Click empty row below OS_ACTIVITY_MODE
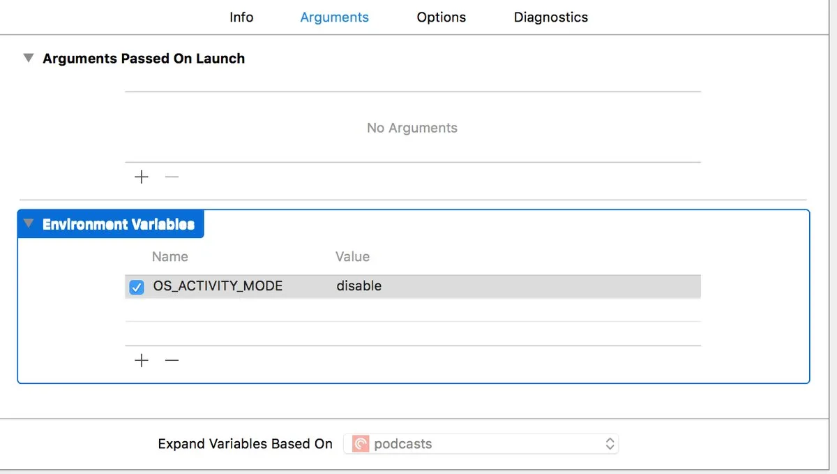Viewport: 837px width, 474px height. point(412,311)
